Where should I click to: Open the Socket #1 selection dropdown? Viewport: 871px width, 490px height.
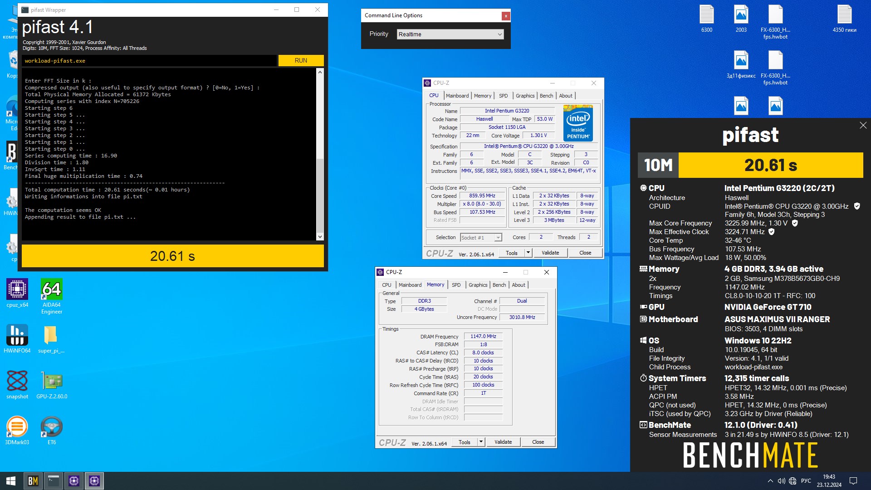coord(481,237)
